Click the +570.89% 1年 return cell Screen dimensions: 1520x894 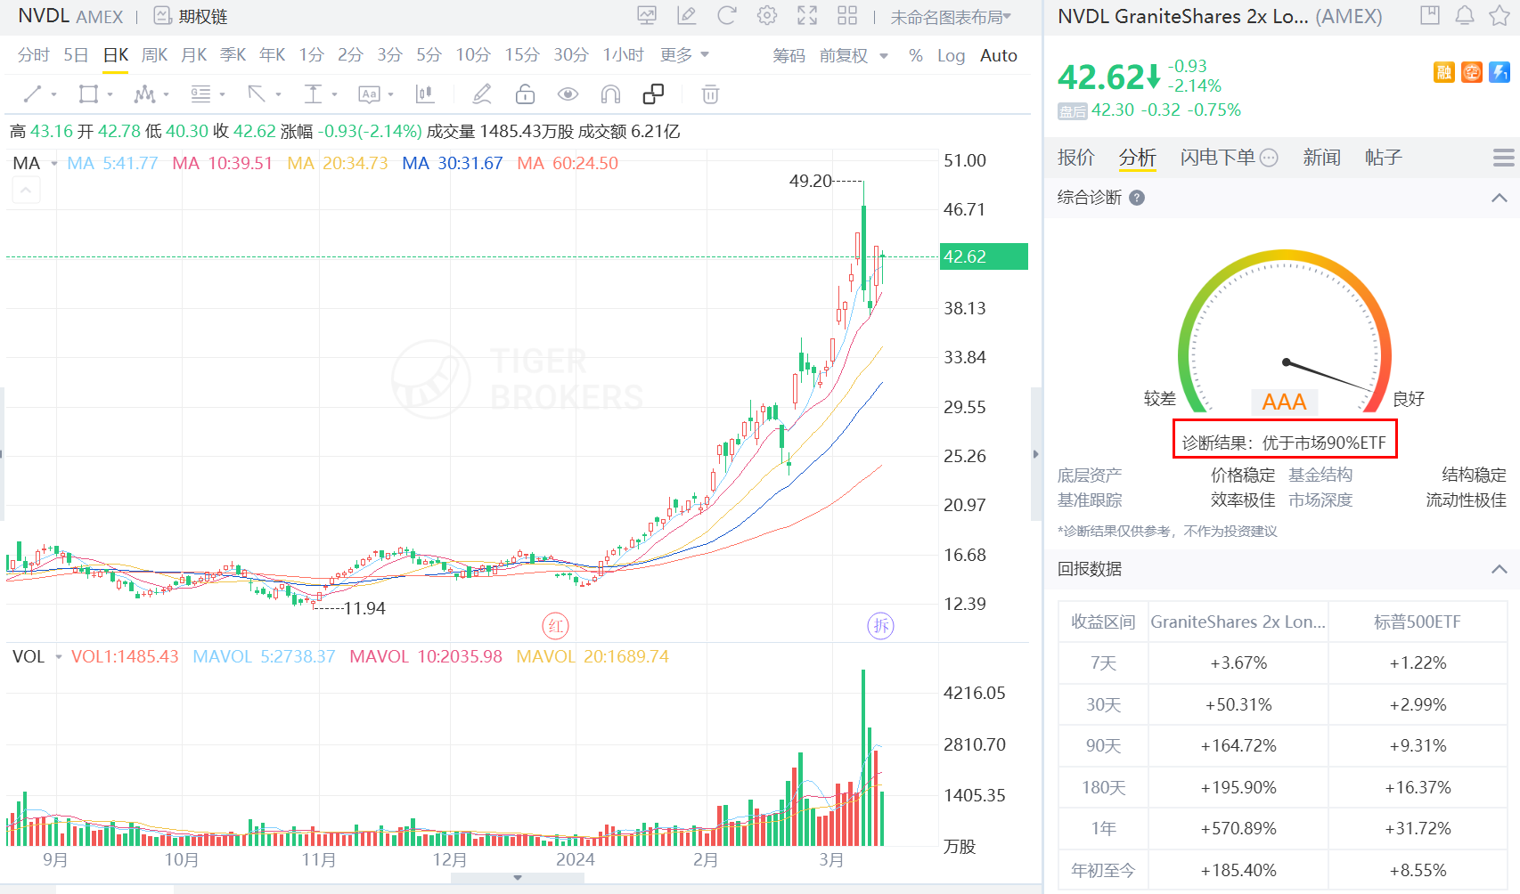point(1238,828)
